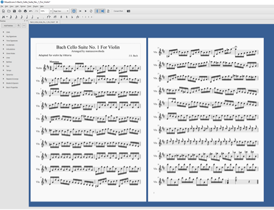Image resolution: width=274 pixels, height=210 pixels.
Task: Apply the flat accidental
Action: tap(72, 17)
